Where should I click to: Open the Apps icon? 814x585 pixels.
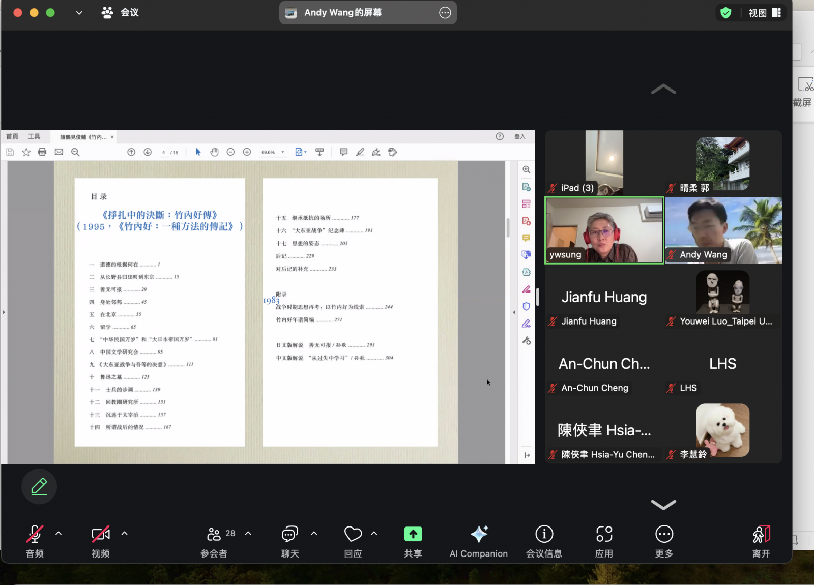[604, 534]
